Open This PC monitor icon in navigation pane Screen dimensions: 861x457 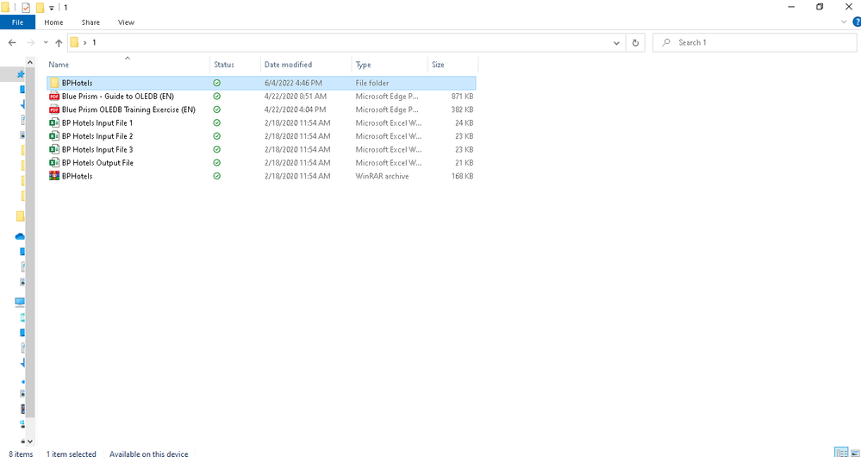click(21, 302)
